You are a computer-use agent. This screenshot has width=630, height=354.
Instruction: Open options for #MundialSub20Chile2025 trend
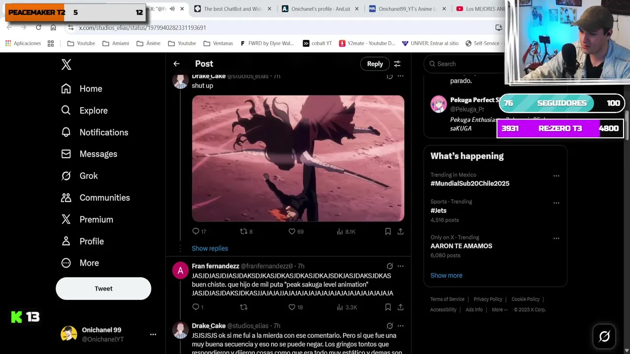pyautogui.click(x=556, y=176)
